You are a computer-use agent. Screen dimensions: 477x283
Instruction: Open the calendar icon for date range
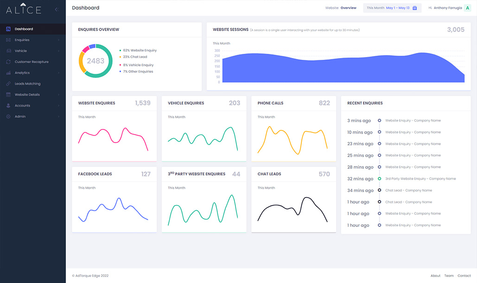click(x=414, y=8)
